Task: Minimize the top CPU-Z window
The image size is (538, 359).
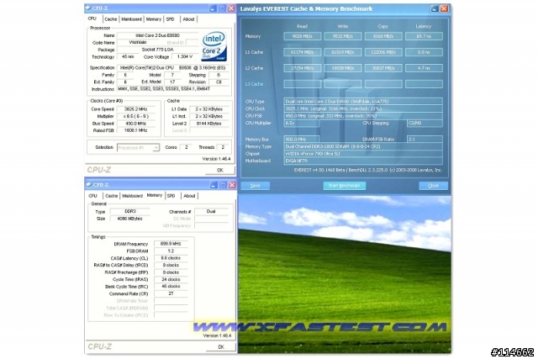Action: point(213,8)
